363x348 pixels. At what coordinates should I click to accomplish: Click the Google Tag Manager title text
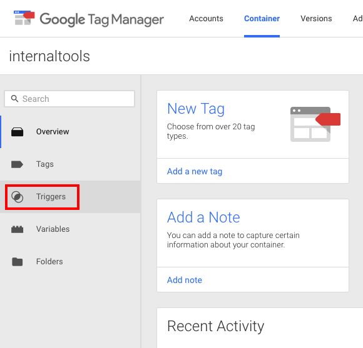102,19
